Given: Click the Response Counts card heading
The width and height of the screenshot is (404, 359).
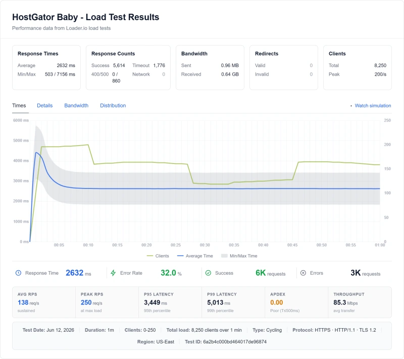Looking at the screenshot, I should pyautogui.click(x=113, y=53).
